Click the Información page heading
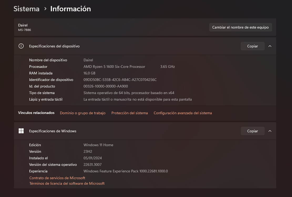Image resolution: width=292 pixels, height=197 pixels. coord(71,9)
